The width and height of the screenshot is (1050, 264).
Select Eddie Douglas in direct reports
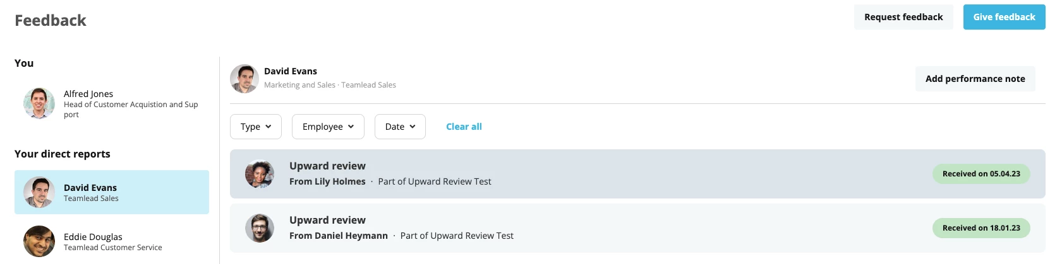tap(112, 241)
